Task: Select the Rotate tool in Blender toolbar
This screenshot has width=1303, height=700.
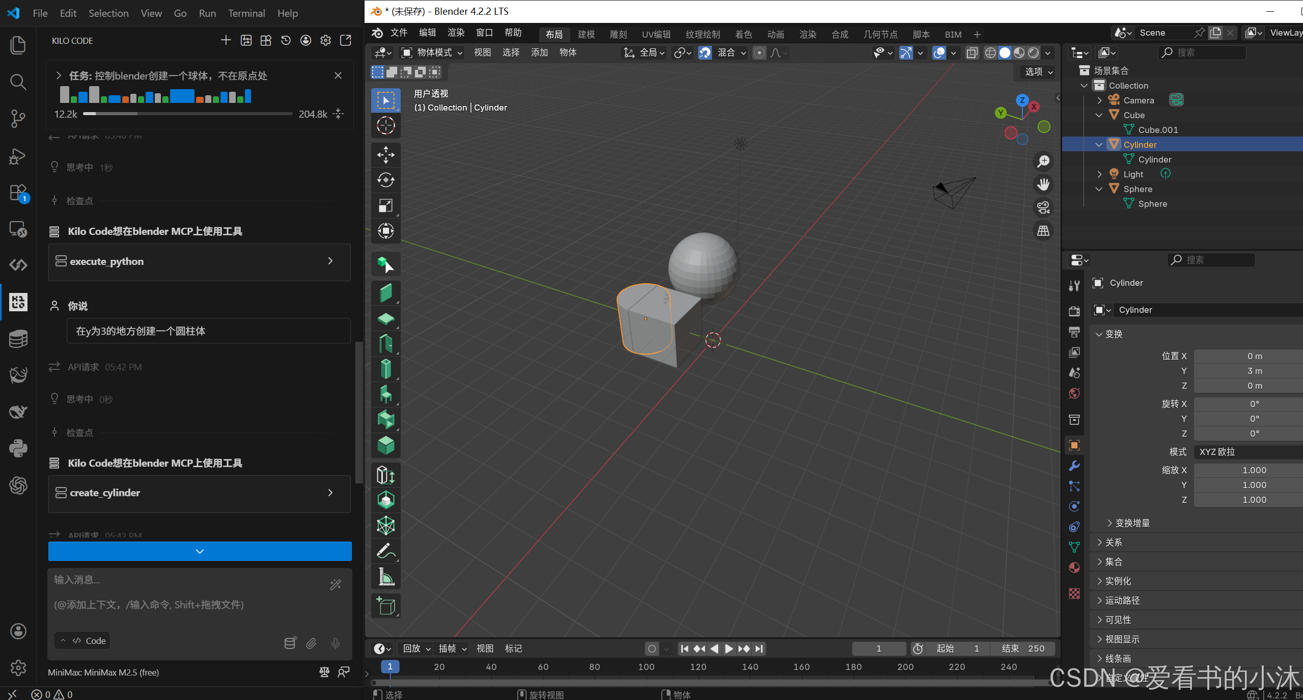Action: coord(385,180)
